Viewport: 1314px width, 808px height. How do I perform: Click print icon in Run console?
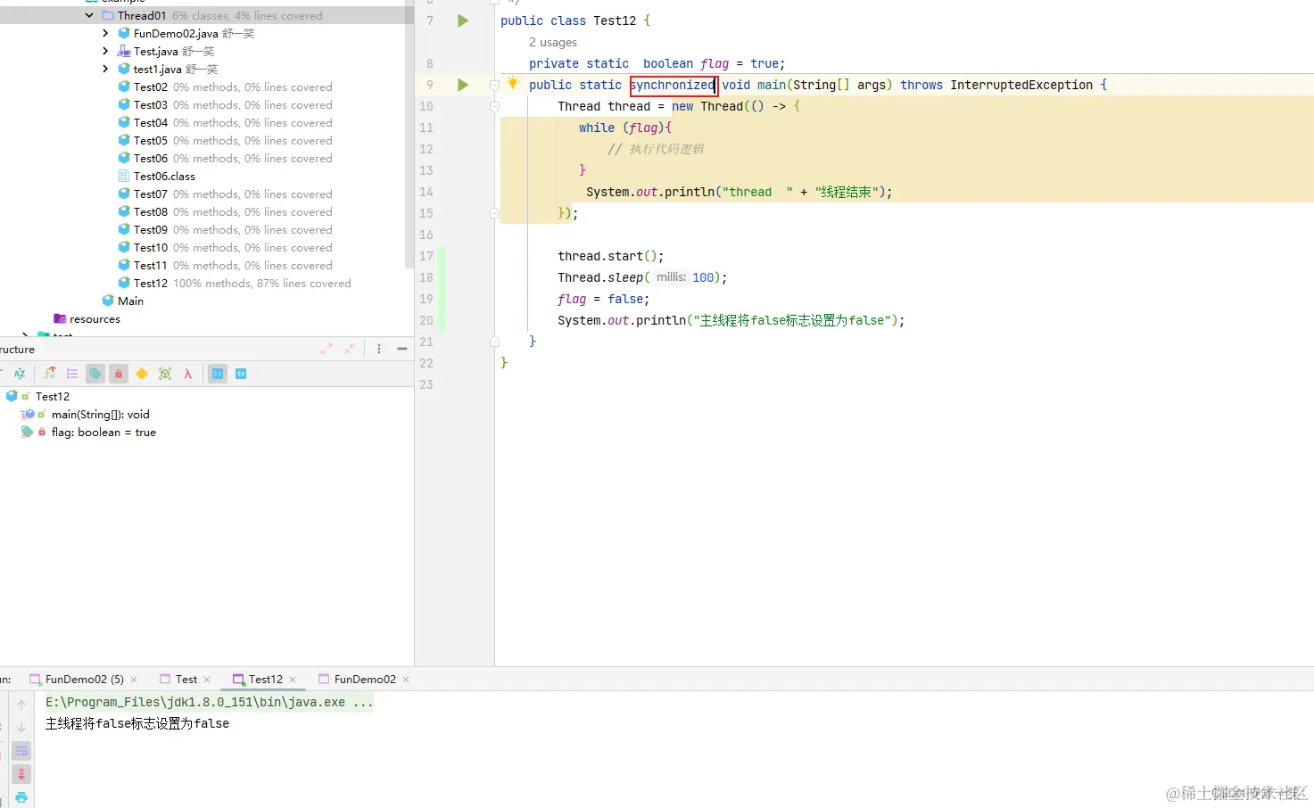tap(21, 797)
